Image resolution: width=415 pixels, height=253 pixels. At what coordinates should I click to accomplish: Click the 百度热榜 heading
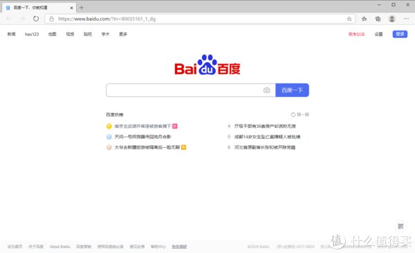tap(115, 115)
